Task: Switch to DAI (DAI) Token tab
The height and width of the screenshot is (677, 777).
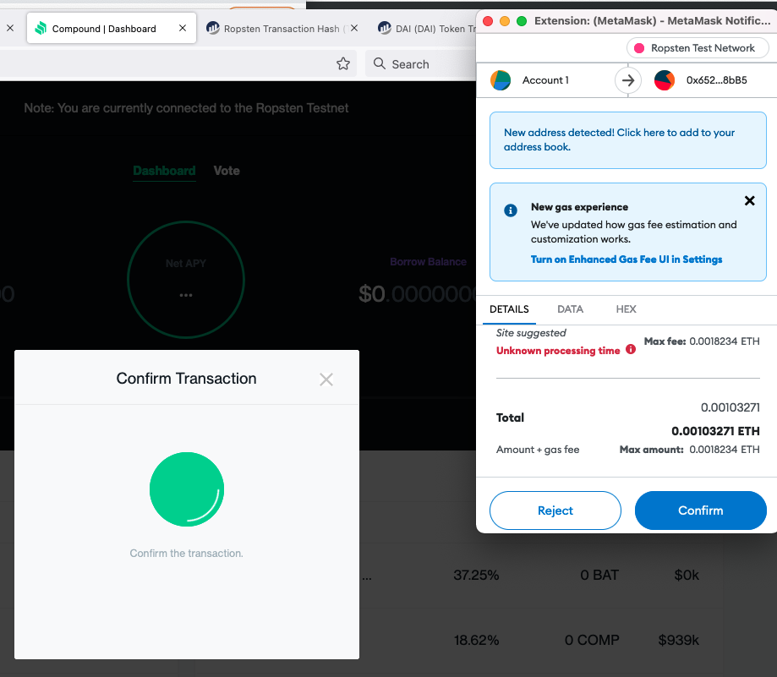Action: pyautogui.click(x=426, y=29)
